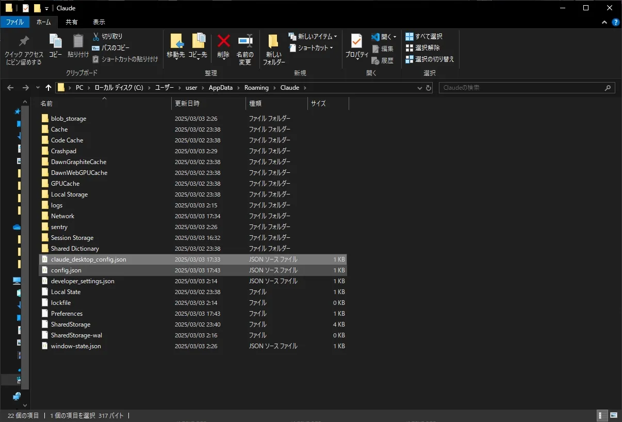
Task: Open Quick Access Toolbar customize dropdown
Action: tap(46, 8)
